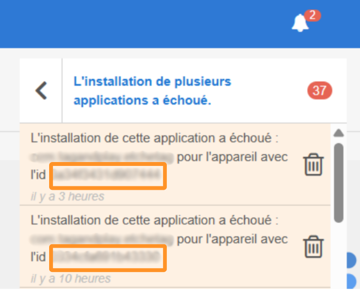
Task: Open the "L'installation de plusieurs applications a échoué." heading
Action: pyautogui.click(x=152, y=91)
